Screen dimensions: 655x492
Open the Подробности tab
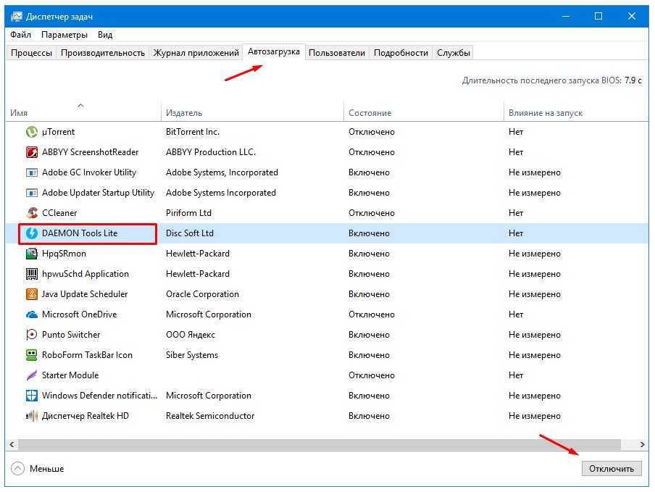401,53
